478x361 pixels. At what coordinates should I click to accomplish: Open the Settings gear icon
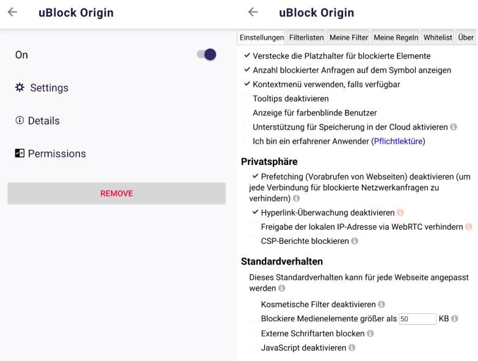[x=20, y=87]
